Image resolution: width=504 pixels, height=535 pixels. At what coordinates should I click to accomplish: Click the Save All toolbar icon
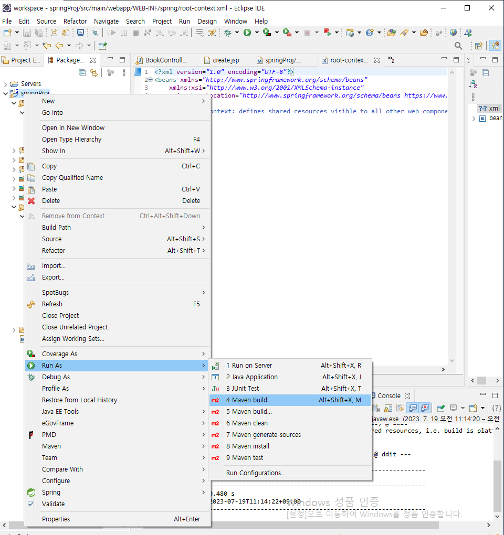pos(39,33)
